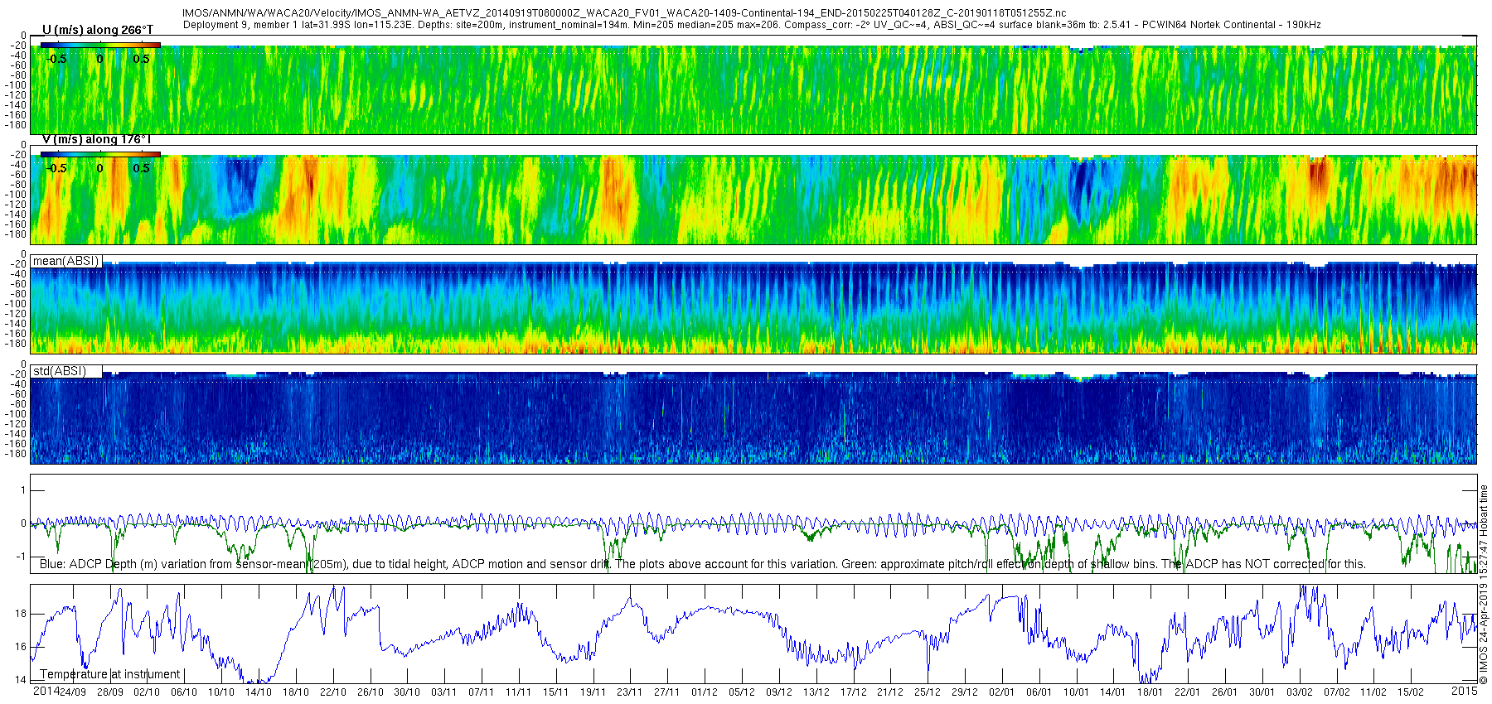Click the 'Temperature at instrument' label
Screen dimensions: 1492x704
tap(110, 674)
